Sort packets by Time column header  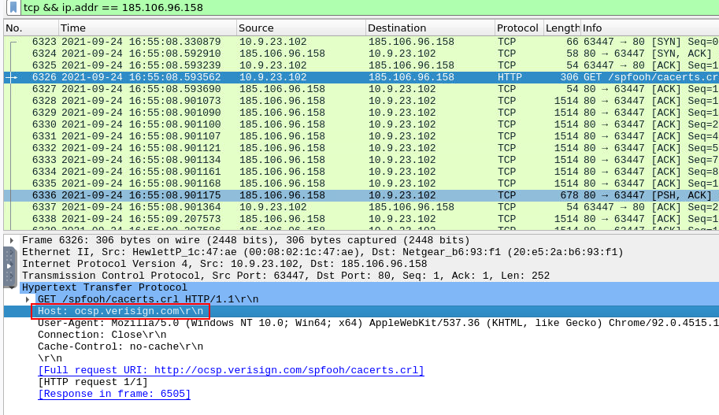(x=147, y=28)
